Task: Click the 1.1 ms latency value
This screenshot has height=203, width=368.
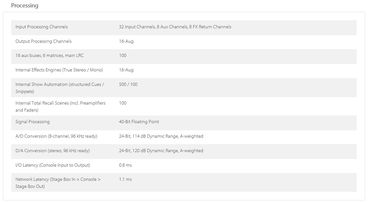Action: (x=125, y=179)
